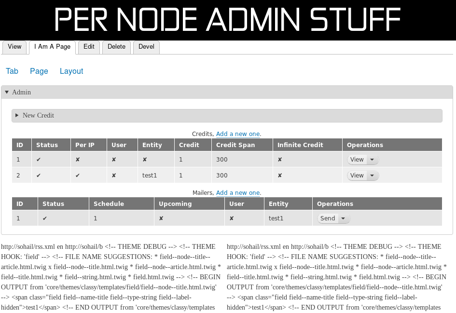Click Credit Span value 300 in row 2

coord(221,176)
